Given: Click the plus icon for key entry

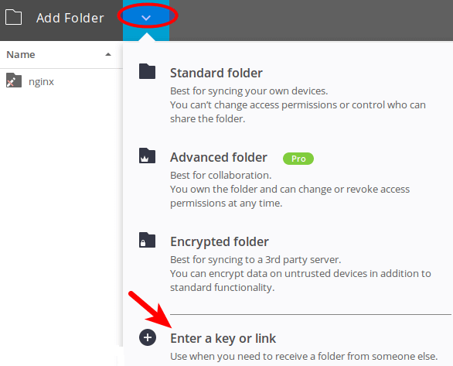Looking at the screenshot, I should click(x=148, y=337).
